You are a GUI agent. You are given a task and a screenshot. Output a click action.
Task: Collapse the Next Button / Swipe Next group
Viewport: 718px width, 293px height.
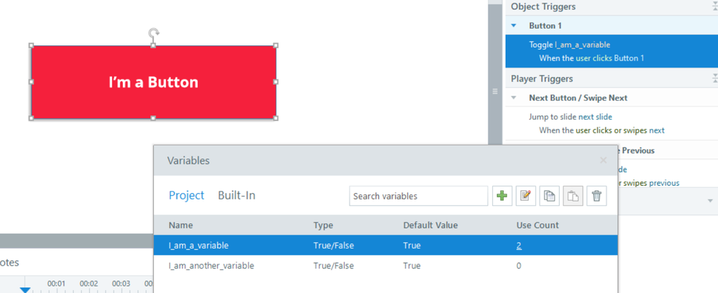(x=514, y=98)
